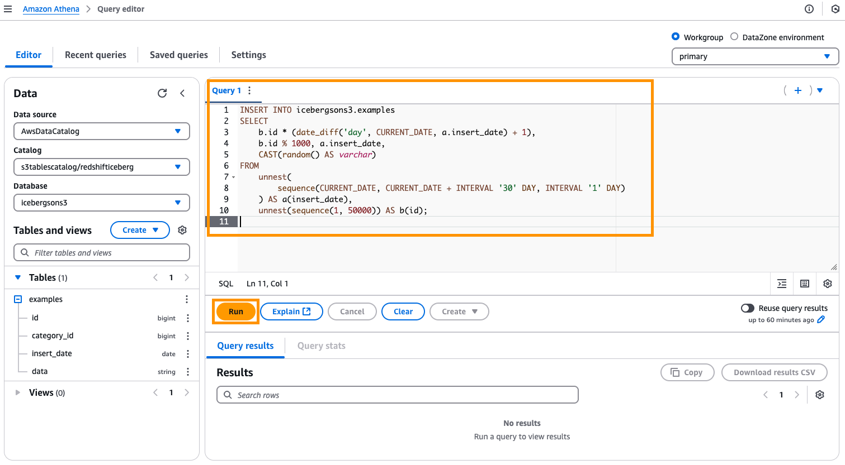This screenshot has width=845, height=465.
Task: Collapse the Data panel with left chevron
Action: pyautogui.click(x=182, y=93)
